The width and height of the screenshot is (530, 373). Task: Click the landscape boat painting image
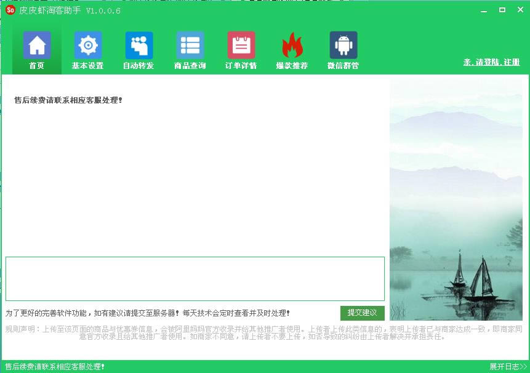[456, 200]
